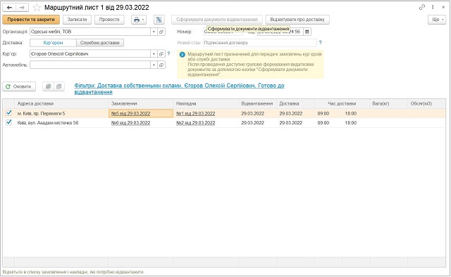
Task: Click the Записати button
Action: point(77,20)
